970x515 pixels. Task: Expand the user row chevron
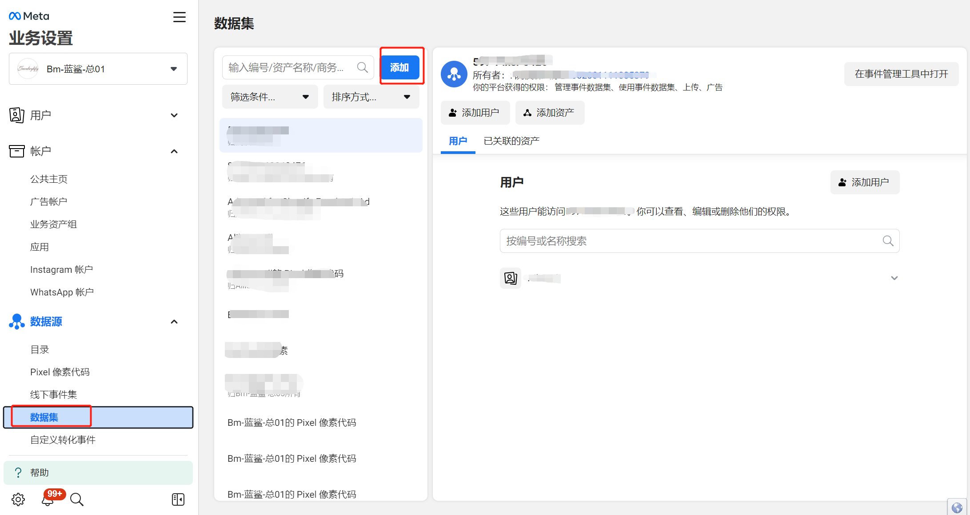click(x=894, y=278)
